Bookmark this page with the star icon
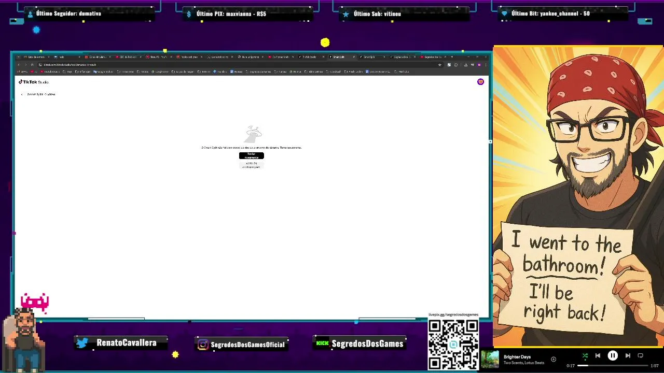This screenshot has width=664, height=373. pyautogui.click(x=440, y=65)
